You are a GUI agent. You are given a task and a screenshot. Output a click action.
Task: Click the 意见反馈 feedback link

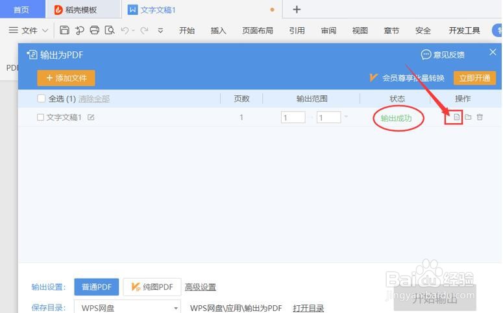pos(443,55)
